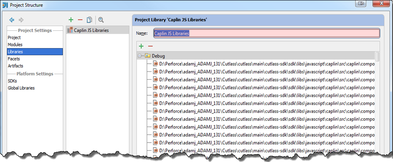Click the back navigation arrow
Viewport: 393px width, 162px height.
(x=11, y=20)
